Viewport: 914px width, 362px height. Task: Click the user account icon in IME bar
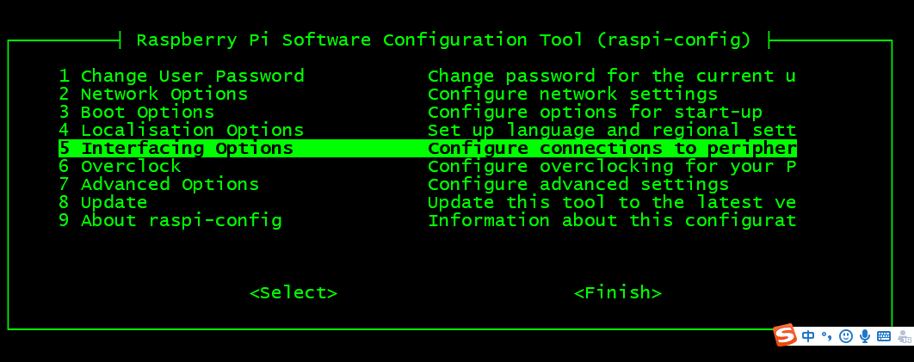[904, 336]
